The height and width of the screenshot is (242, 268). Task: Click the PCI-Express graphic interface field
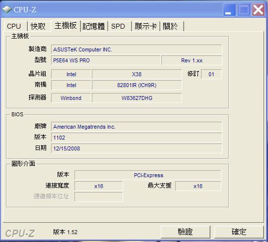148,175
